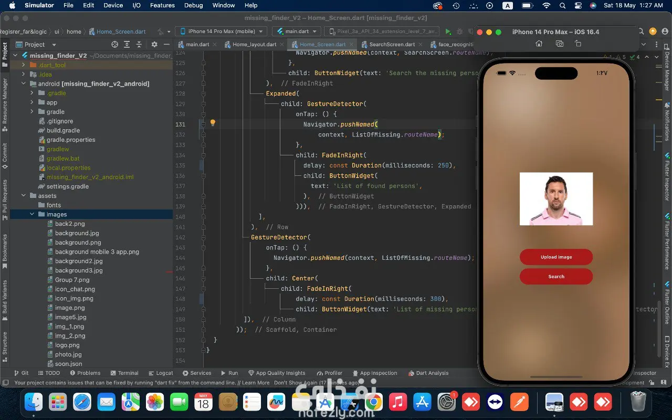Open the Features menu in the menu bar
The width and height of the screenshot is (672, 420).
[x=162, y=5]
